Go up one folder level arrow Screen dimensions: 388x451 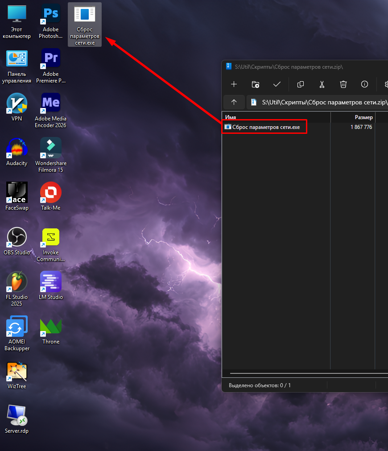click(234, 102)
